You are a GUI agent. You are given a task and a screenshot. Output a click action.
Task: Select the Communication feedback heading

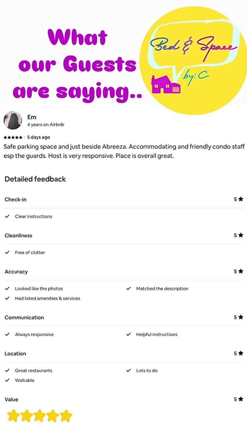pyautogui.click(x=24, y=318)
